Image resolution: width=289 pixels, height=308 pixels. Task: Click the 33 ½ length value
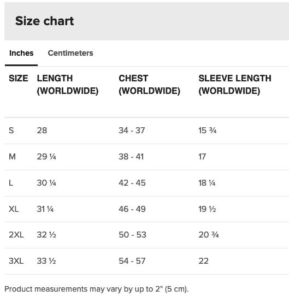(x=46, y=261)
